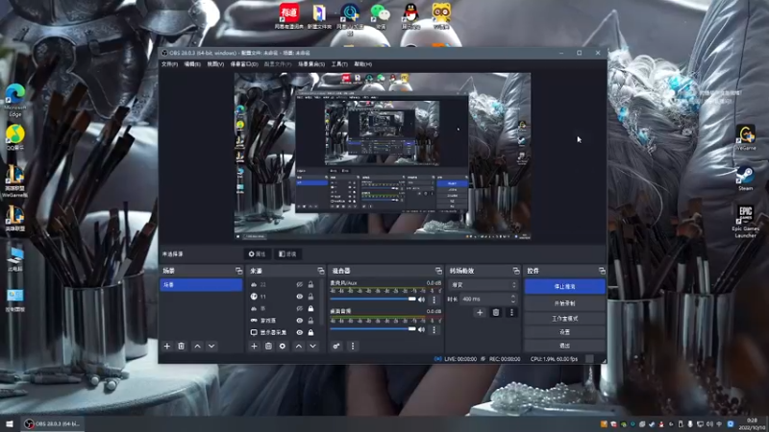Hide the display capture source via eye icon

tap(299, 332)
